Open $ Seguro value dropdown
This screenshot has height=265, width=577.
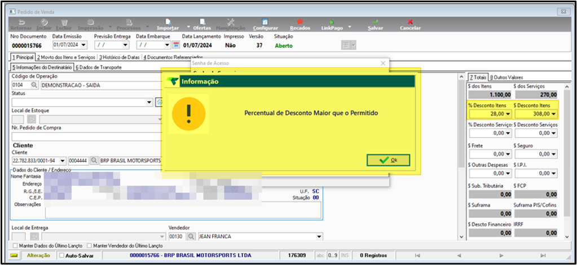554,153
